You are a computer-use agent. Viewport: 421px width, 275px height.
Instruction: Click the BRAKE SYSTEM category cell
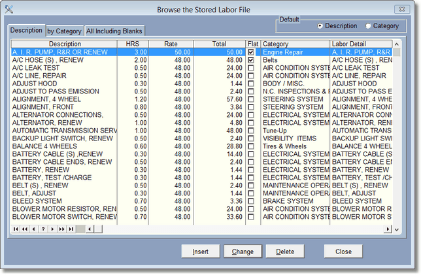[288, 201]
